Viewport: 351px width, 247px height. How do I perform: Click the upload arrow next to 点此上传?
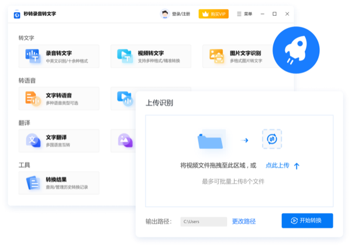click(x=297, y=166)
